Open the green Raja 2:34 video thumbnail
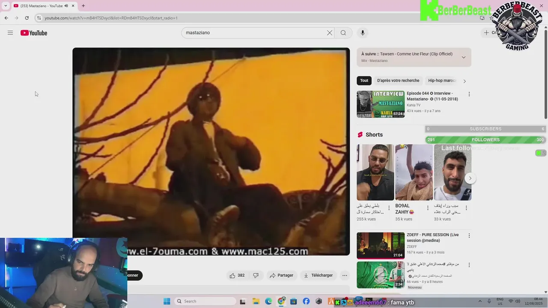 pyautogui.click(x=381, y=275)
